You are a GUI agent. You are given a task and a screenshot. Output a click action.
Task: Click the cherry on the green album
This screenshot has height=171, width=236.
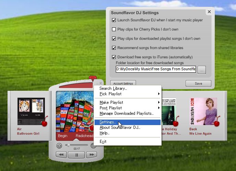pyautogui.click(x=176, y=122)
